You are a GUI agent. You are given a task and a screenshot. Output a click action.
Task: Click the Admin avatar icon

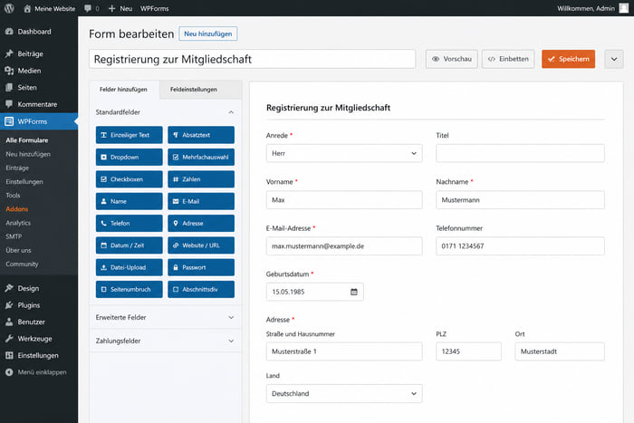point(623,8)
